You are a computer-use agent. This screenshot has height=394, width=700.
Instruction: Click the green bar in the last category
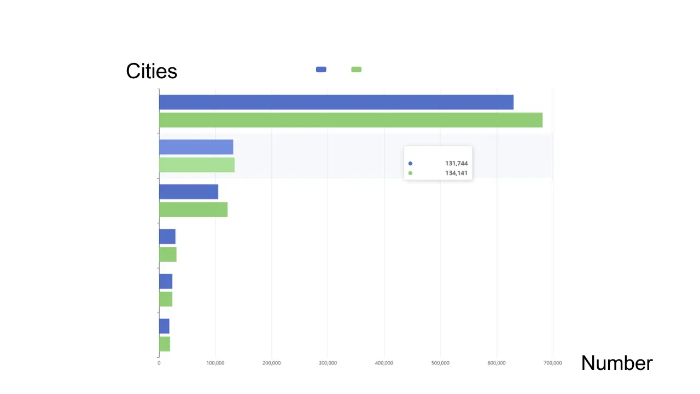[x=165, y=344]
